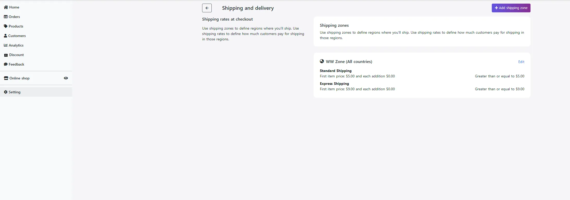The width and height of the screenshot is (570, 200).
Task: Open the Orders menu item
Action: coord(14,17)
